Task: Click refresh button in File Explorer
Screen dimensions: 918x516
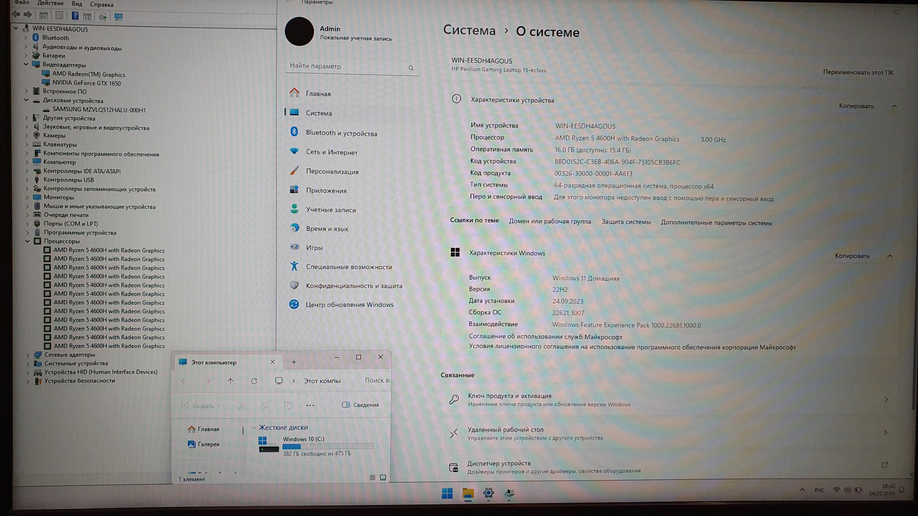Action: 254,381
